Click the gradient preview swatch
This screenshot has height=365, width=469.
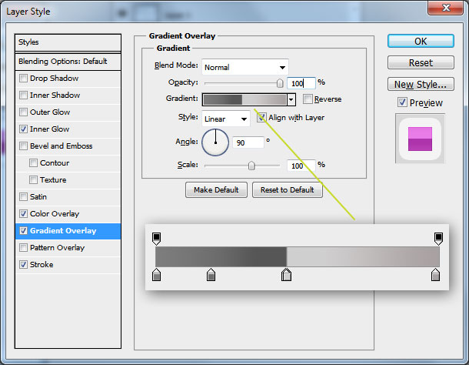pos(244,100)
